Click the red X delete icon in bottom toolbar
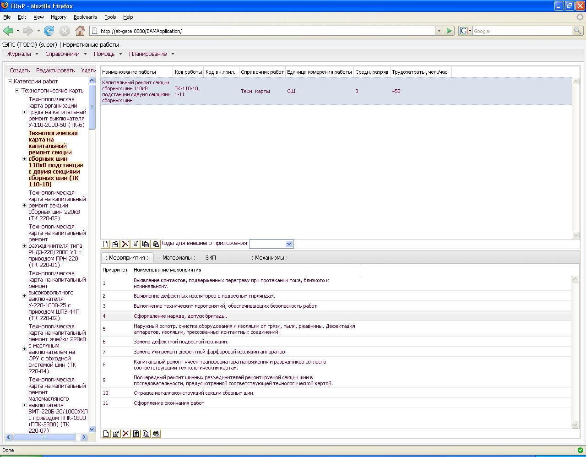Screen dimensions: 586x457 coord(126,434)
